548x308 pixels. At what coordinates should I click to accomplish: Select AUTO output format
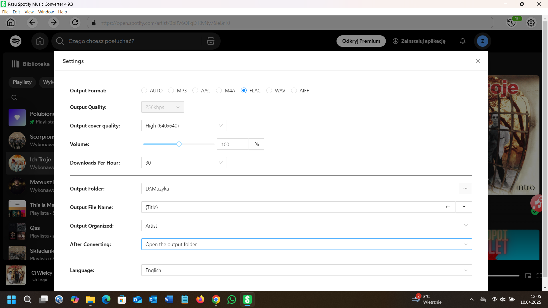[144, 90]
